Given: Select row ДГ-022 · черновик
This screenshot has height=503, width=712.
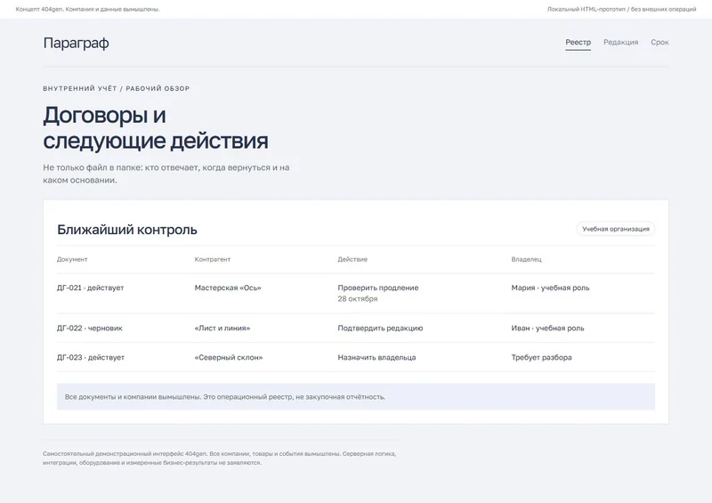Looking at the screenshot, I should [356, 329].
